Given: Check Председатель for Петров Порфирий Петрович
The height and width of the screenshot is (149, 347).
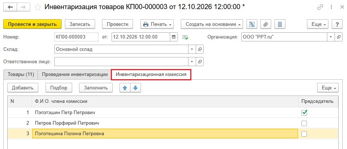Looking at the screenshot, I should (x=304, y=124).
